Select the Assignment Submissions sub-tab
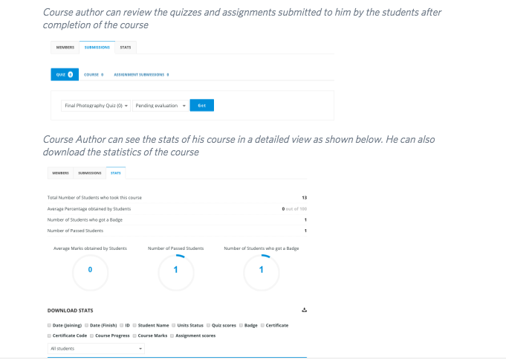 141,74
